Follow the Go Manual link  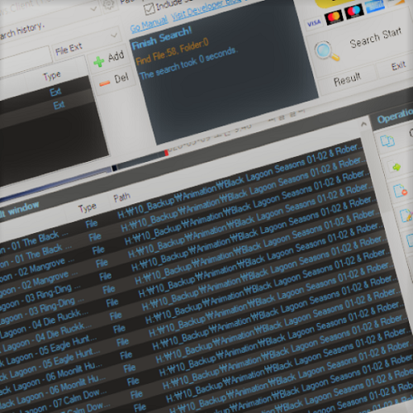click(149, 25)
